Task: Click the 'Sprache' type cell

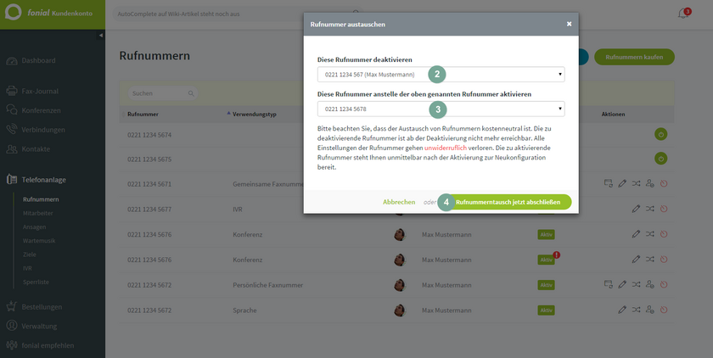Action: 244,310
